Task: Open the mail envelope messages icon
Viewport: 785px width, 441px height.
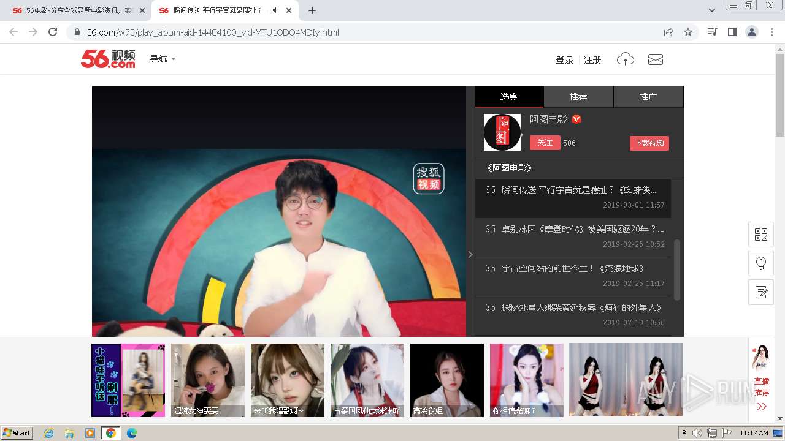Action: 656,59
